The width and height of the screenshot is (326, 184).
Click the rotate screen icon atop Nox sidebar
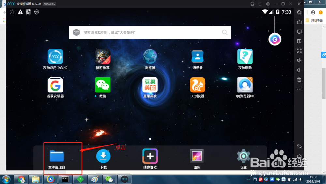click(x=299, y=12)
